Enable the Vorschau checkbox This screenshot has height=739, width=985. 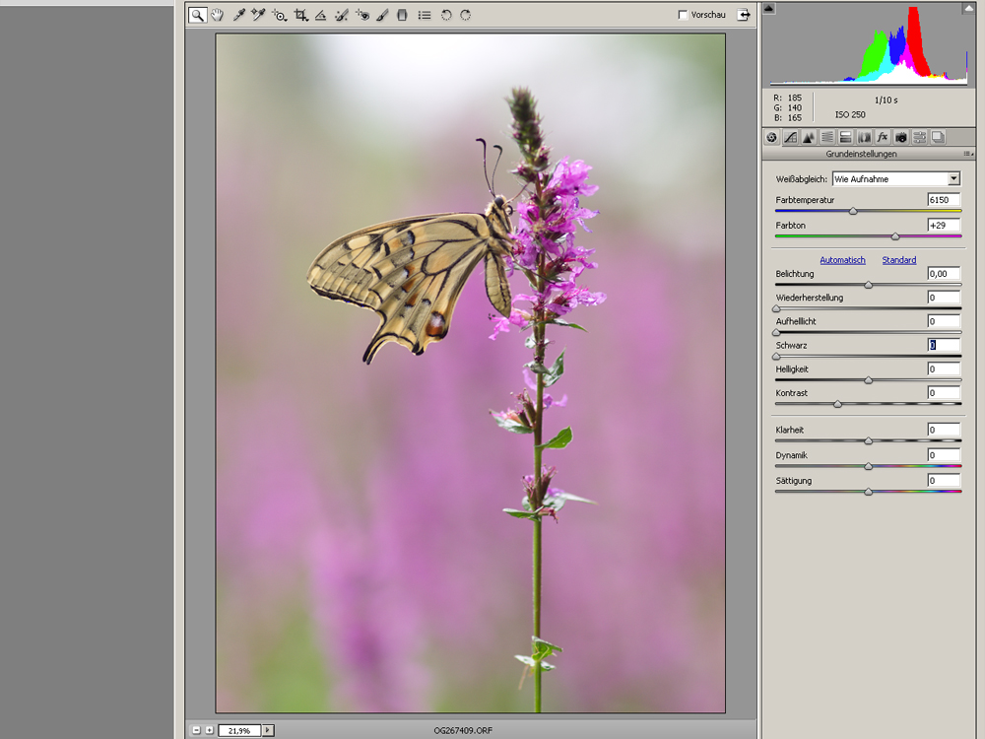click(x=684, y=15)
